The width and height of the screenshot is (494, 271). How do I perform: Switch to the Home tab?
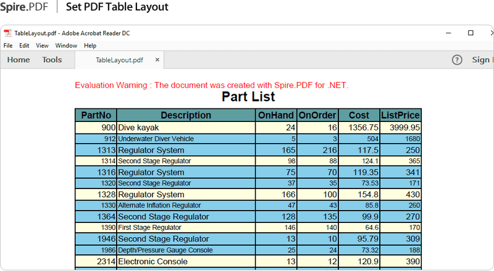click(x=19, y=60)
